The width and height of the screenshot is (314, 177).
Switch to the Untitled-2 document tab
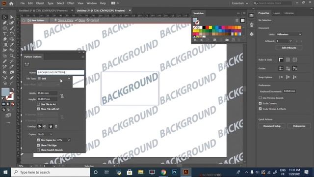click(x=43, y=10)
